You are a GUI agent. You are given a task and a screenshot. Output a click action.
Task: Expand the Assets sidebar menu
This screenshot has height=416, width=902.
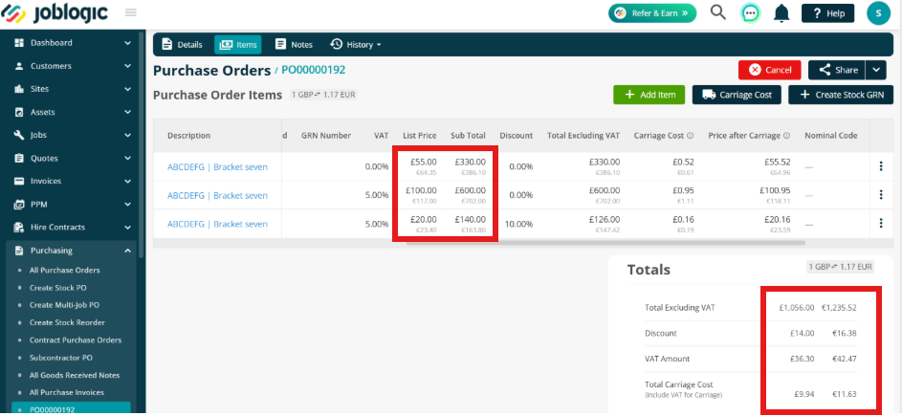coord(73,112)
